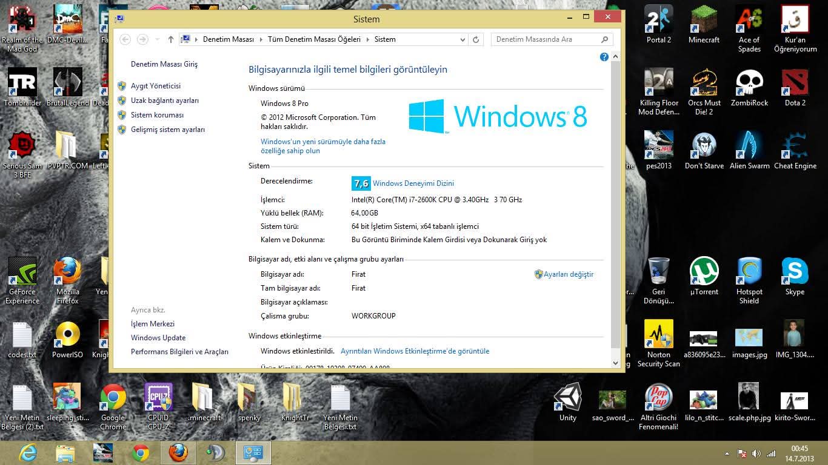
Task: Open Aygıt Yöneticisi (Device Manager)
Action: 156,86
